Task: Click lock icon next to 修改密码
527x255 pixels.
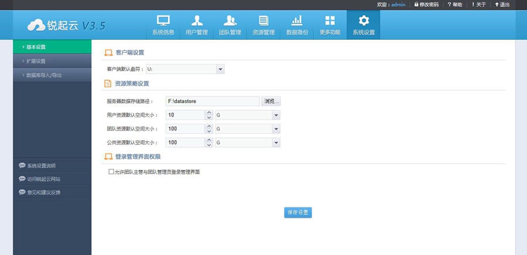Action: click(416, 4)
